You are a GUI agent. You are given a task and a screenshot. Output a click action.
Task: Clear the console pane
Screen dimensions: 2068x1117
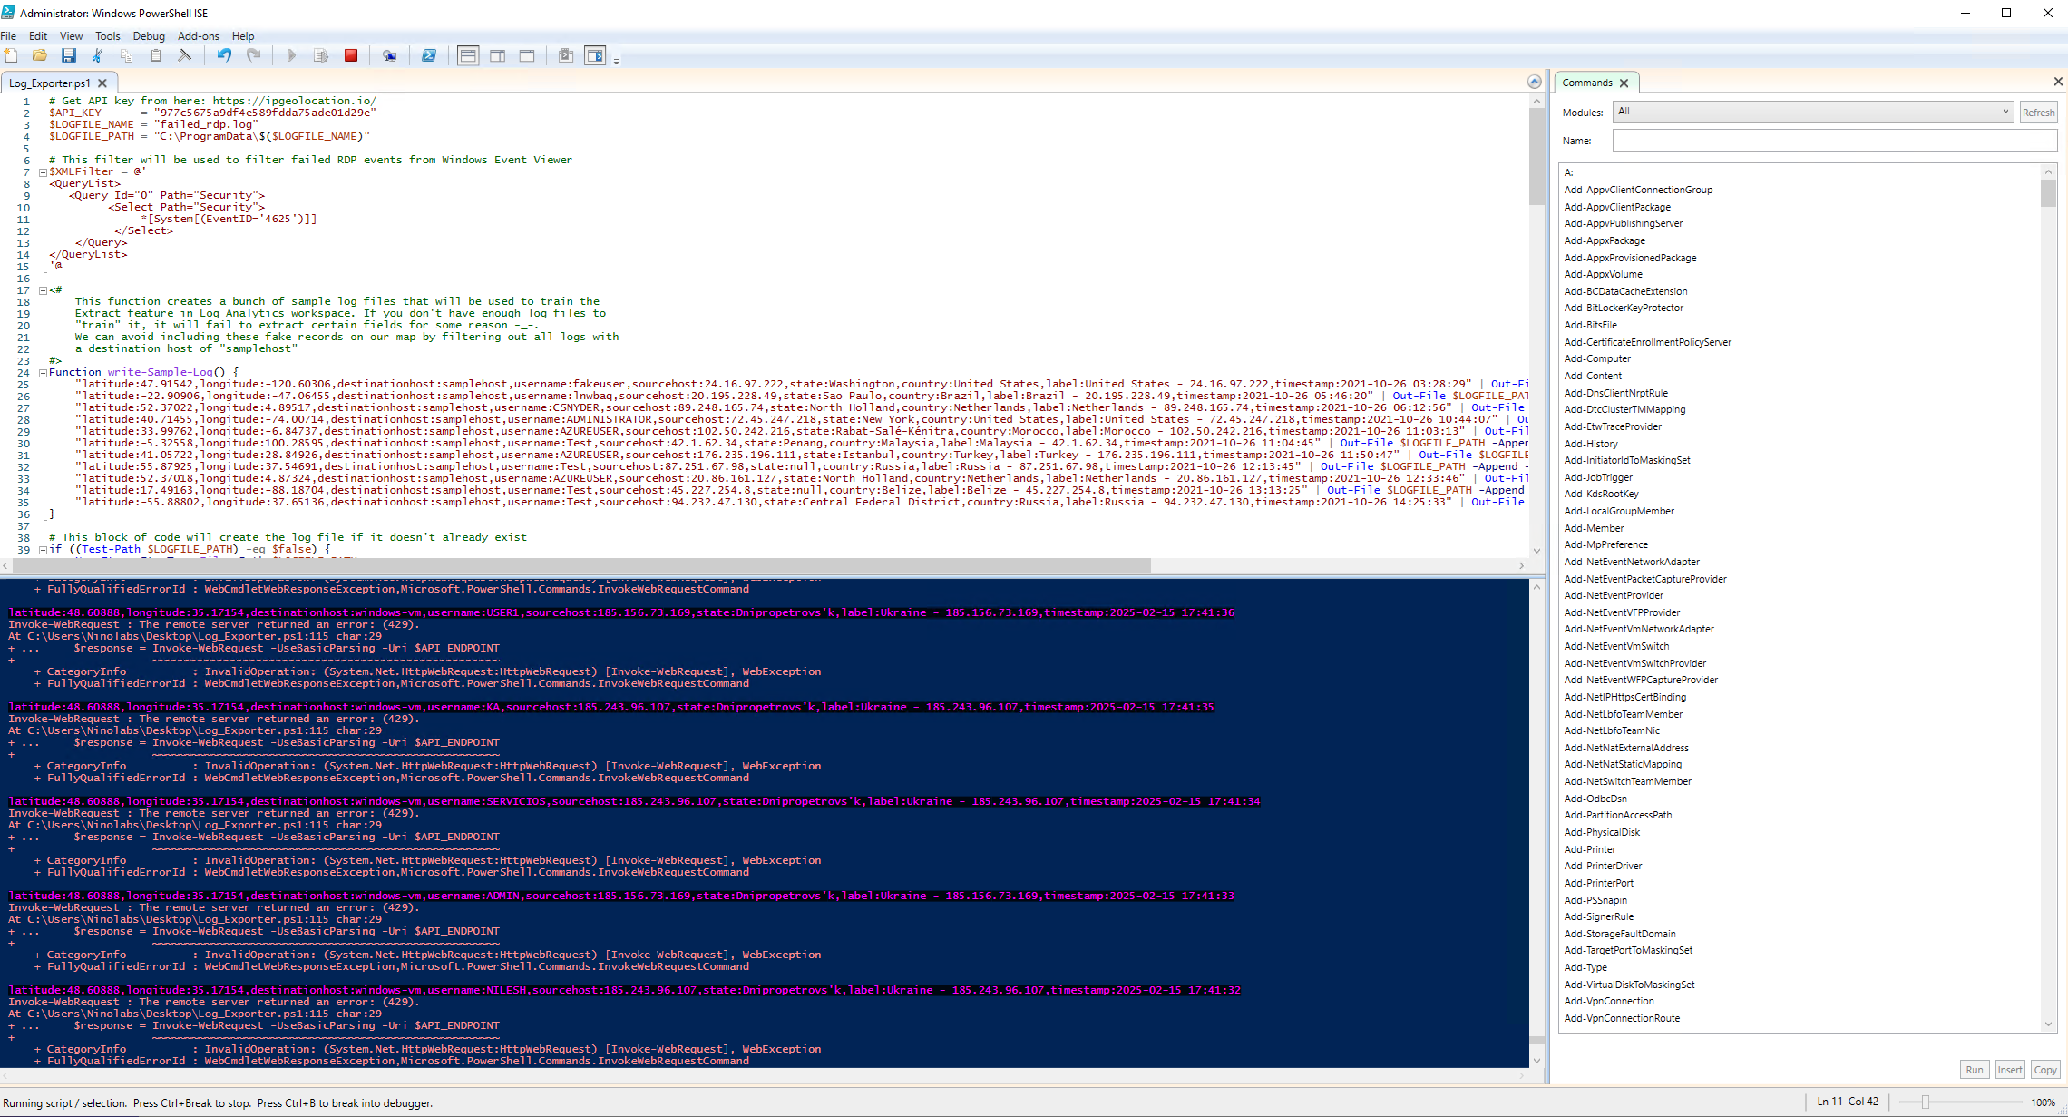(x=184, y=55)
